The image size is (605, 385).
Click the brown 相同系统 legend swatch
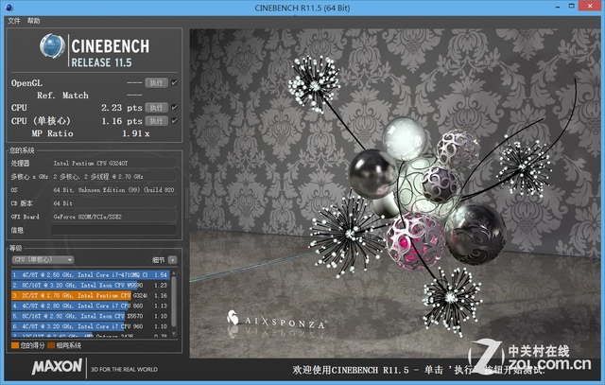(x=51, y=345)
